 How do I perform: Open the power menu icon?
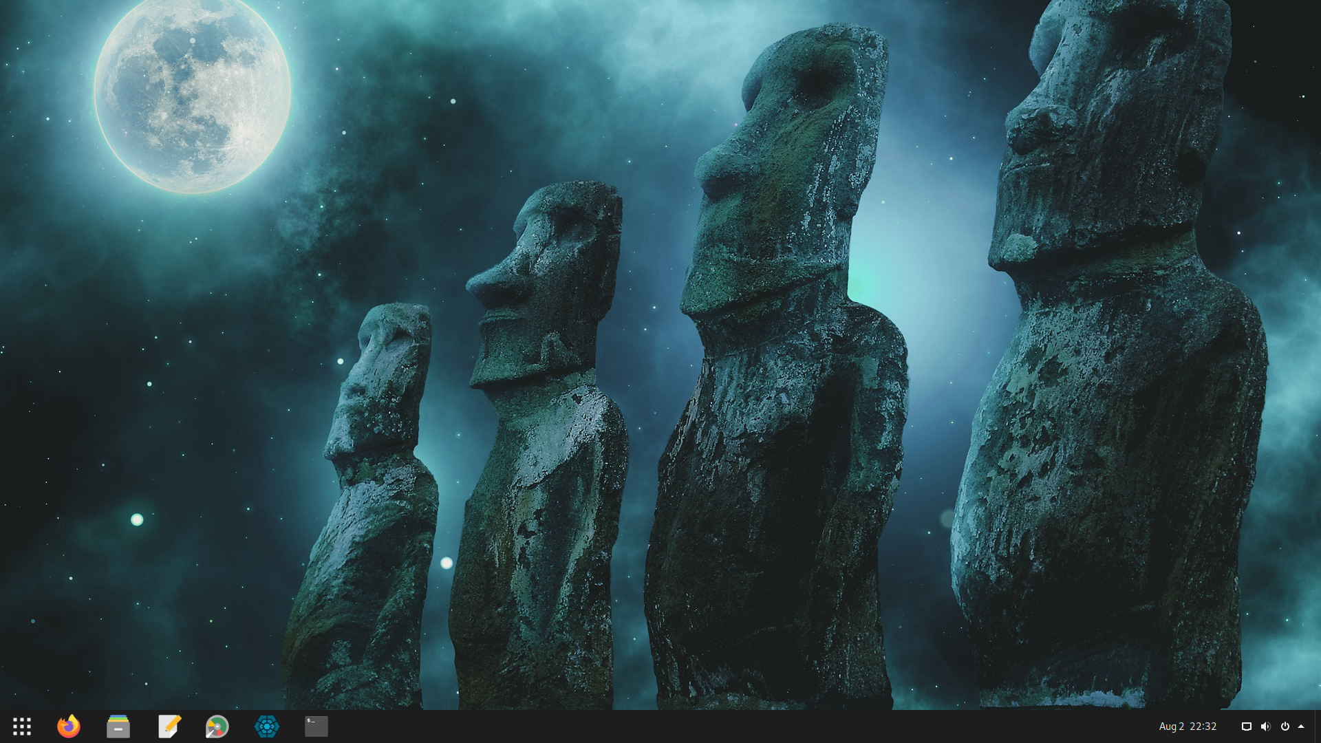1285,726
